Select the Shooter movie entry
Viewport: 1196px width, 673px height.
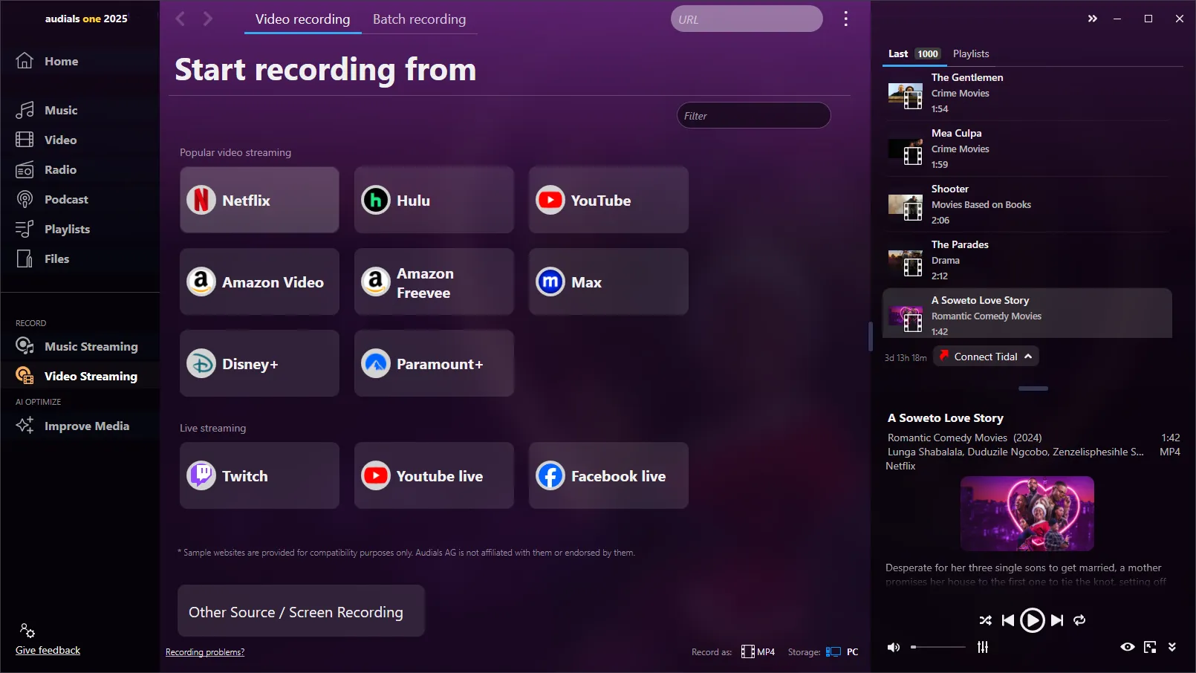pyautogui.click(x=1027, y=204)
